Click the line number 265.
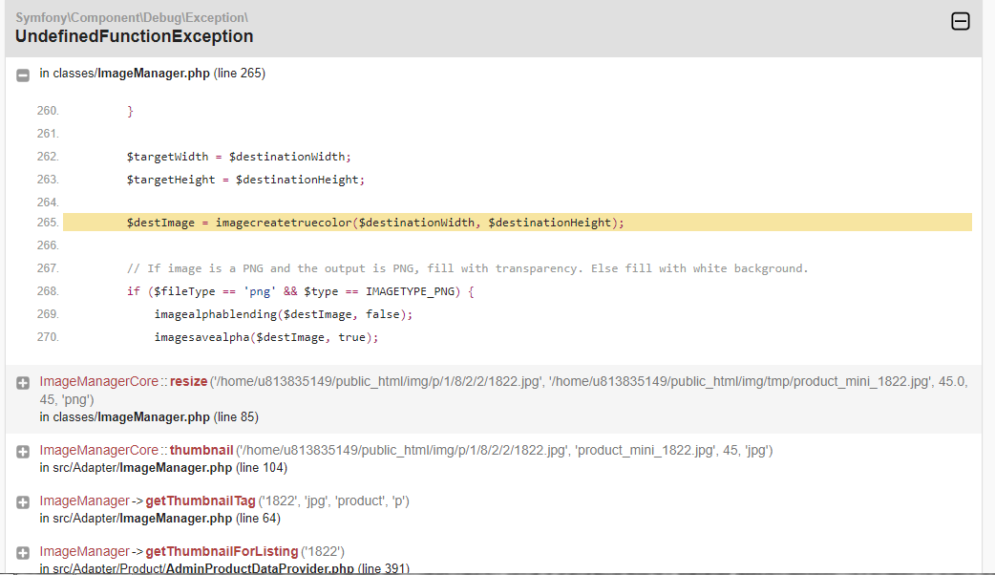The height and width of the screenshot is (575, 995). [x=48, y=223]
